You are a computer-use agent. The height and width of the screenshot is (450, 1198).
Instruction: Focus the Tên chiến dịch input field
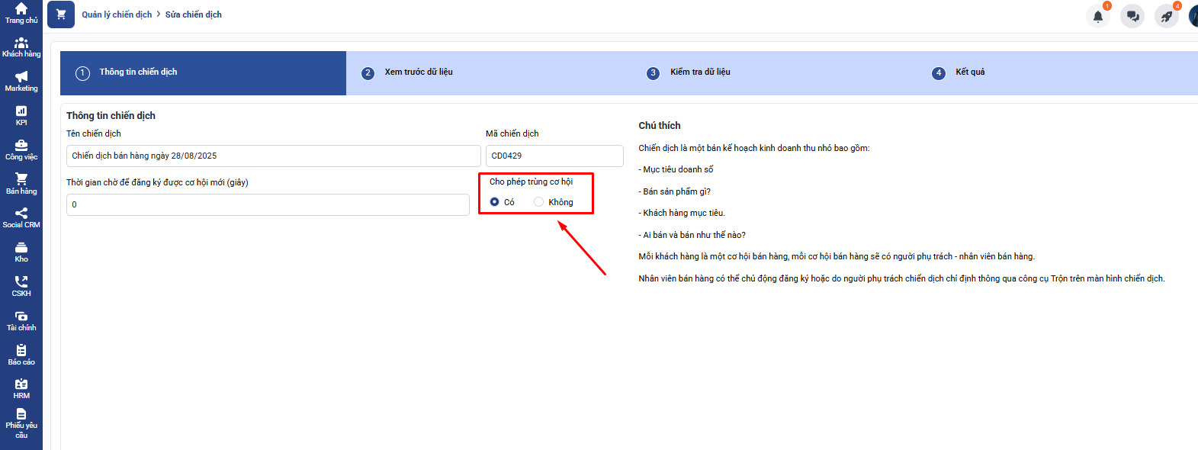tap(274, 156)
